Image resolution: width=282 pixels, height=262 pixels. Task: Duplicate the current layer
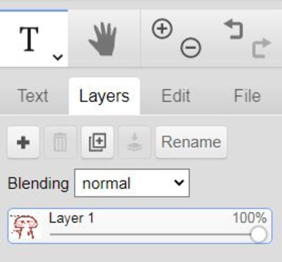pos(97,142)
